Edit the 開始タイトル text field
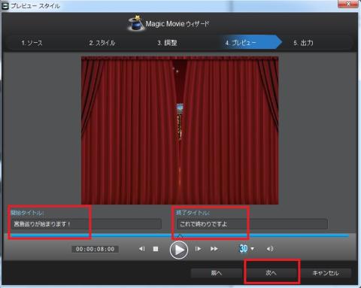This screenshot has width=361, height=288. coord(86,224)
